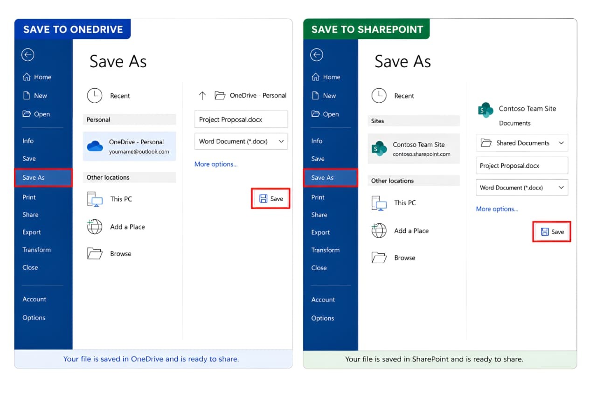Image resolution: width=597 pixels, height=398 pixels.
Task: Open Export in SharePoint panel sidebar
Action: pos(320,232)
